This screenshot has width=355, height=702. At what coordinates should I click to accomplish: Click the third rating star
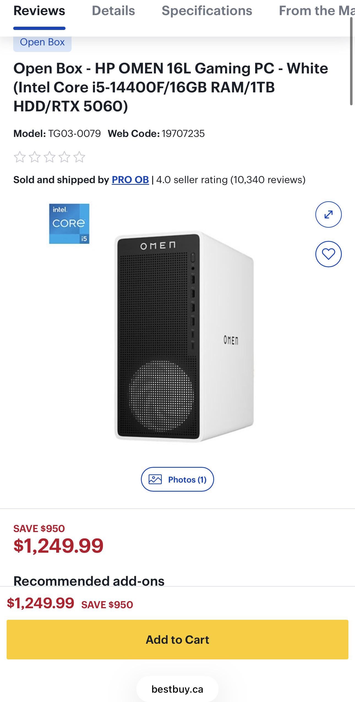pos(50,157)
